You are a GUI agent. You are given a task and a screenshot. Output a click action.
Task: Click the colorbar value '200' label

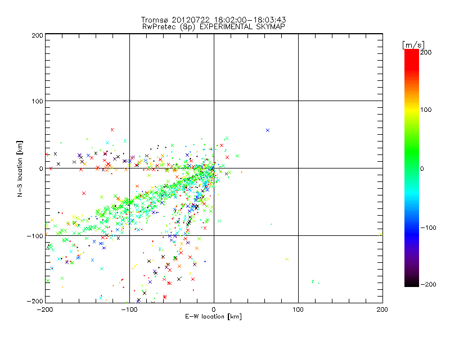pos(426,52)
